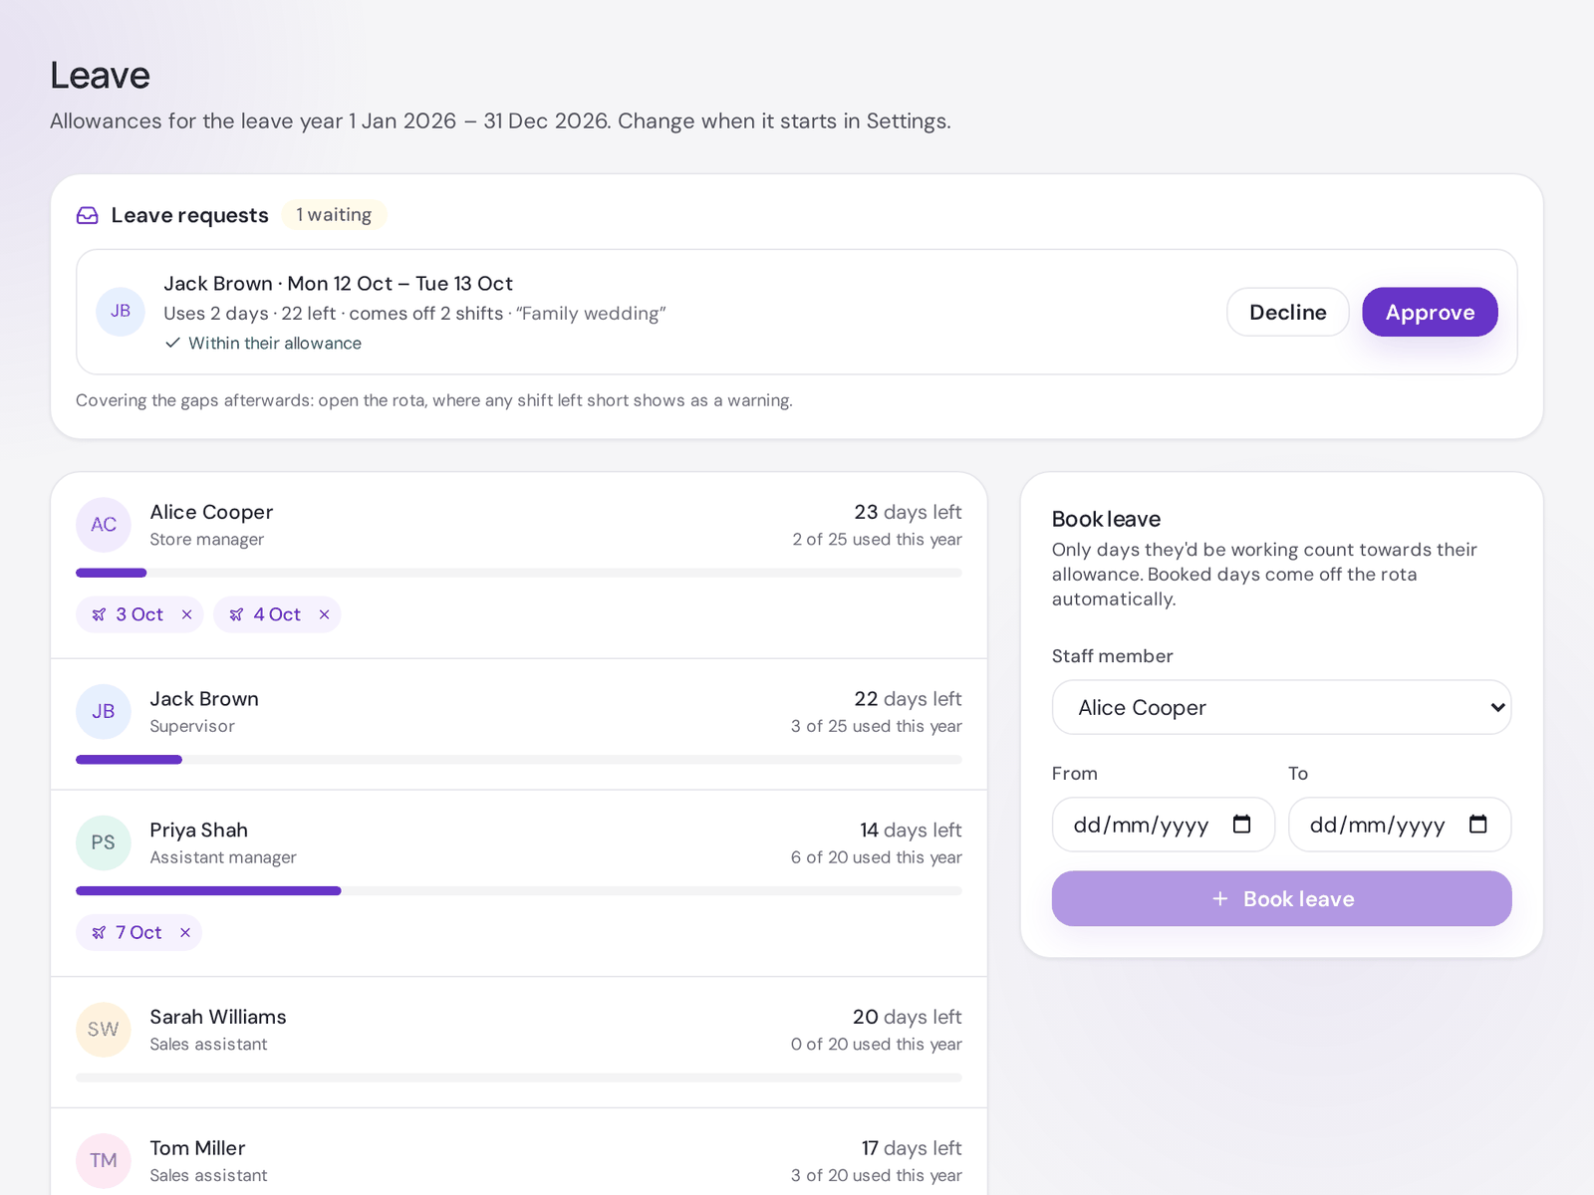Select the 7 Oct leave chip
The height and width of the screenshot is (1195, 1594).
click(138, 933)
